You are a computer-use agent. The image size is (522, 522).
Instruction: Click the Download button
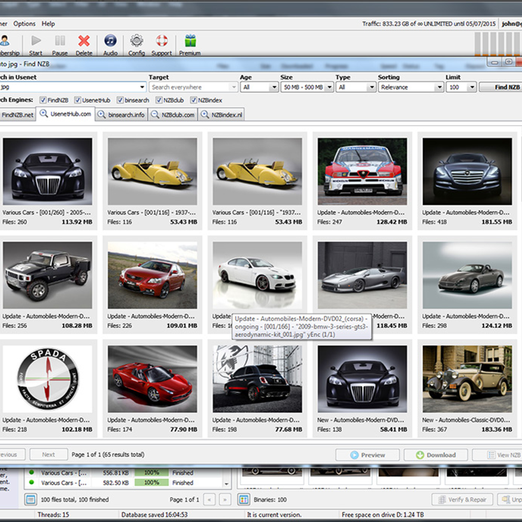436,455
